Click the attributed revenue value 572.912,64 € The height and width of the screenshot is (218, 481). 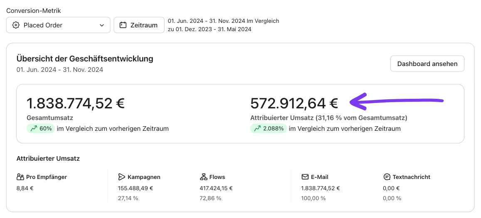(x=294, y=103)
